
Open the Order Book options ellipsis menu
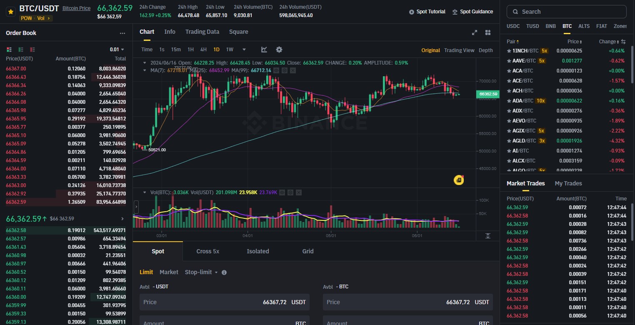[122, 33]
